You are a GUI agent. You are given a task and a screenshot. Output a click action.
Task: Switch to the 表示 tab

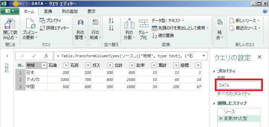(x=91, y=12)
